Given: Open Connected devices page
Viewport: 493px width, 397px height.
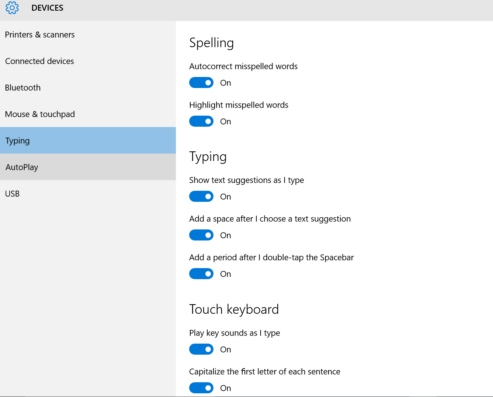Looking at the screenshot, I should [x=88, y=61].
